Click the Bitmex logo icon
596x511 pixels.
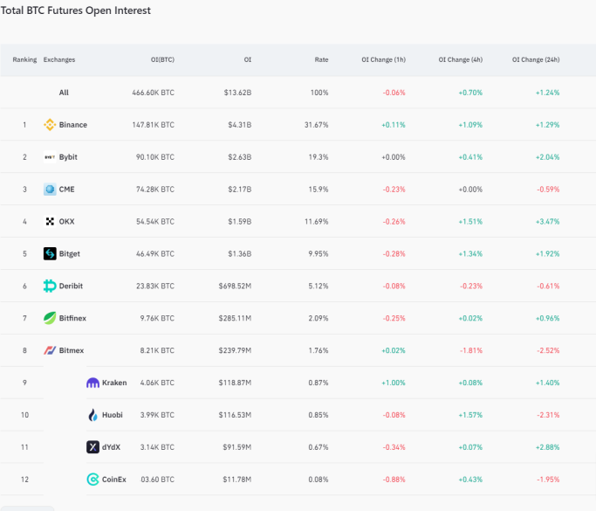[50, 350]
